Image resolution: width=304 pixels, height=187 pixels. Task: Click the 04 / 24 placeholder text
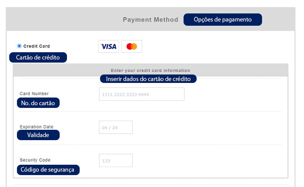coord(110,128)
